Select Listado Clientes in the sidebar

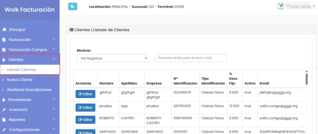coord(21,70)
